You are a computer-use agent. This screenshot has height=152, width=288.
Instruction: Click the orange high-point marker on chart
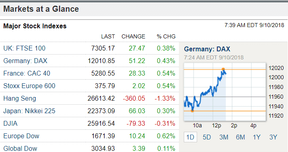point(223,69)
